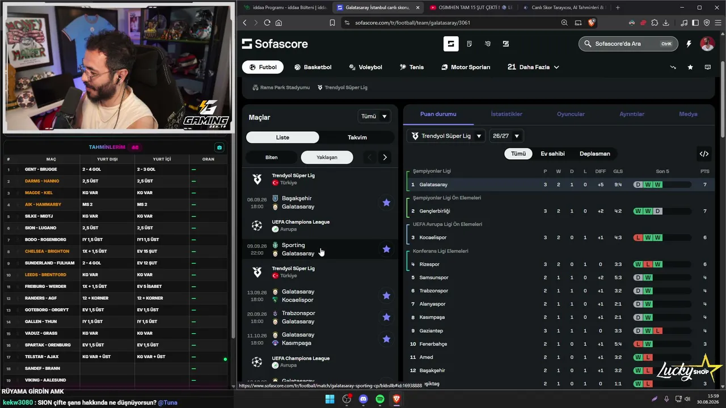Go to the next matches page arrow

click(x=385, y=157)
